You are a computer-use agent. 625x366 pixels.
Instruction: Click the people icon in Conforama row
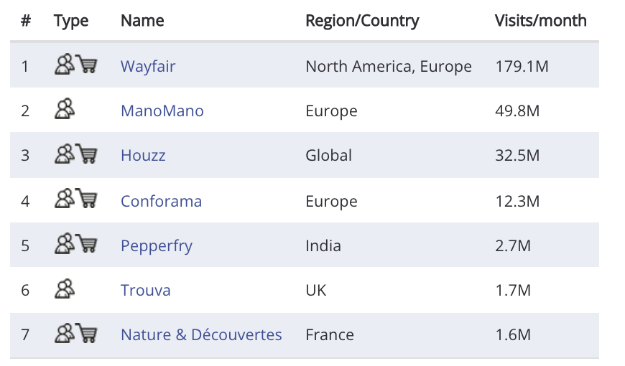[65, 198]
